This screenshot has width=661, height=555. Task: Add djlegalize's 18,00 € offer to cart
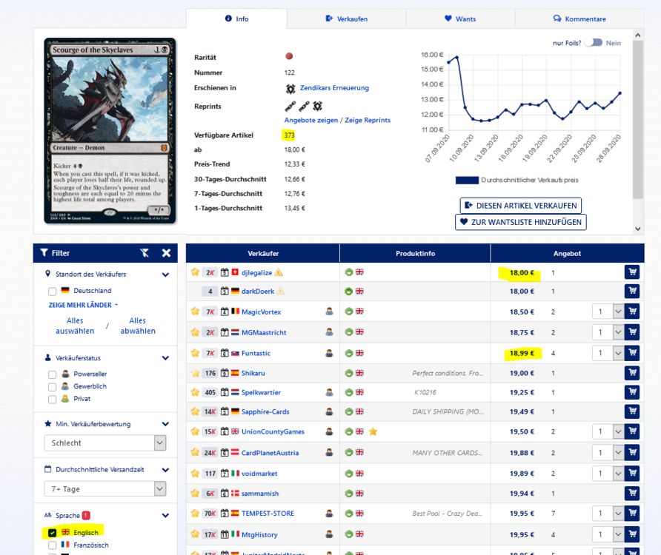[x=631, y=272]
